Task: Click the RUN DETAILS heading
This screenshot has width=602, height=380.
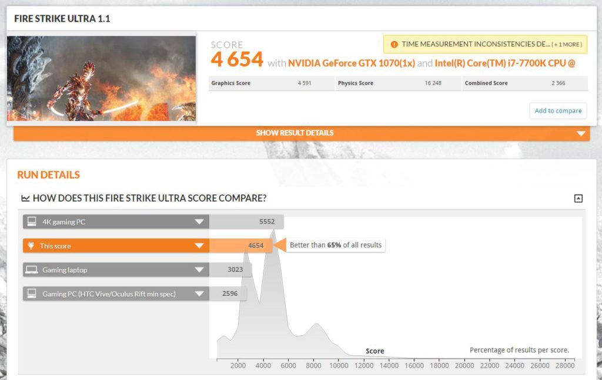Action: pyautogui.click(x=48, y=175)
